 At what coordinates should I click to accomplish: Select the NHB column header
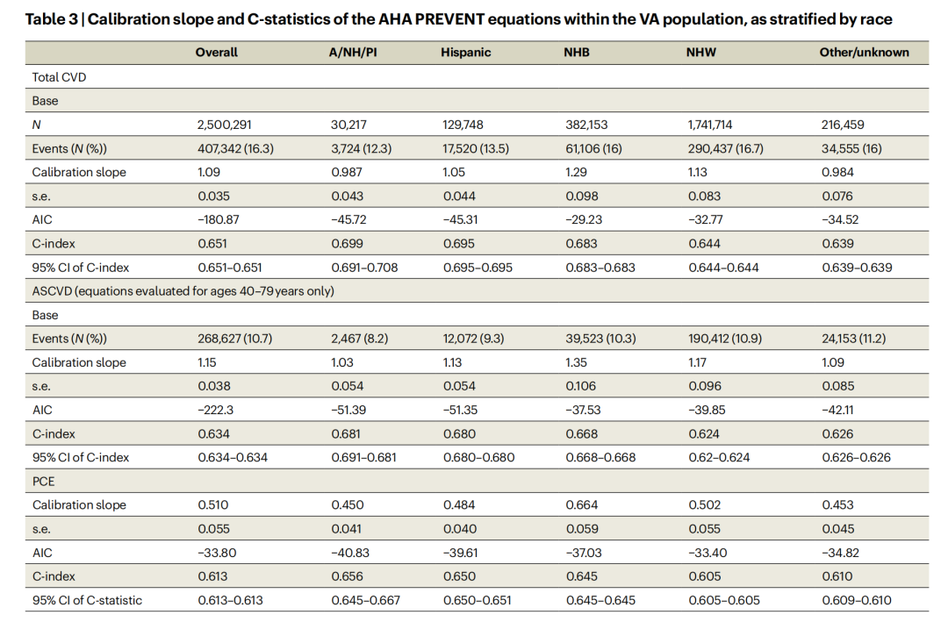(576, 53)
